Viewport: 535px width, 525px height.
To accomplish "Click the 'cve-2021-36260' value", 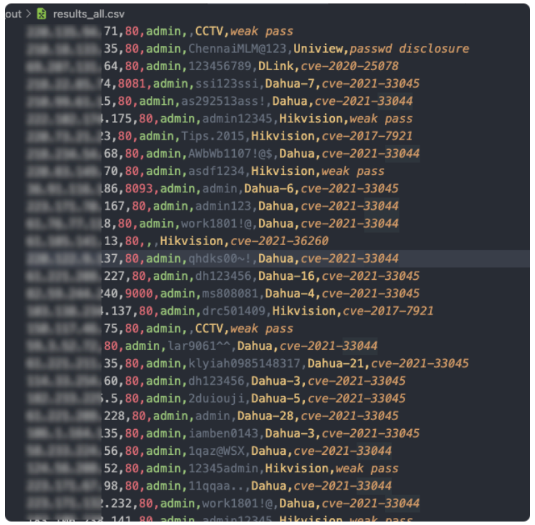I will (279, 241).
